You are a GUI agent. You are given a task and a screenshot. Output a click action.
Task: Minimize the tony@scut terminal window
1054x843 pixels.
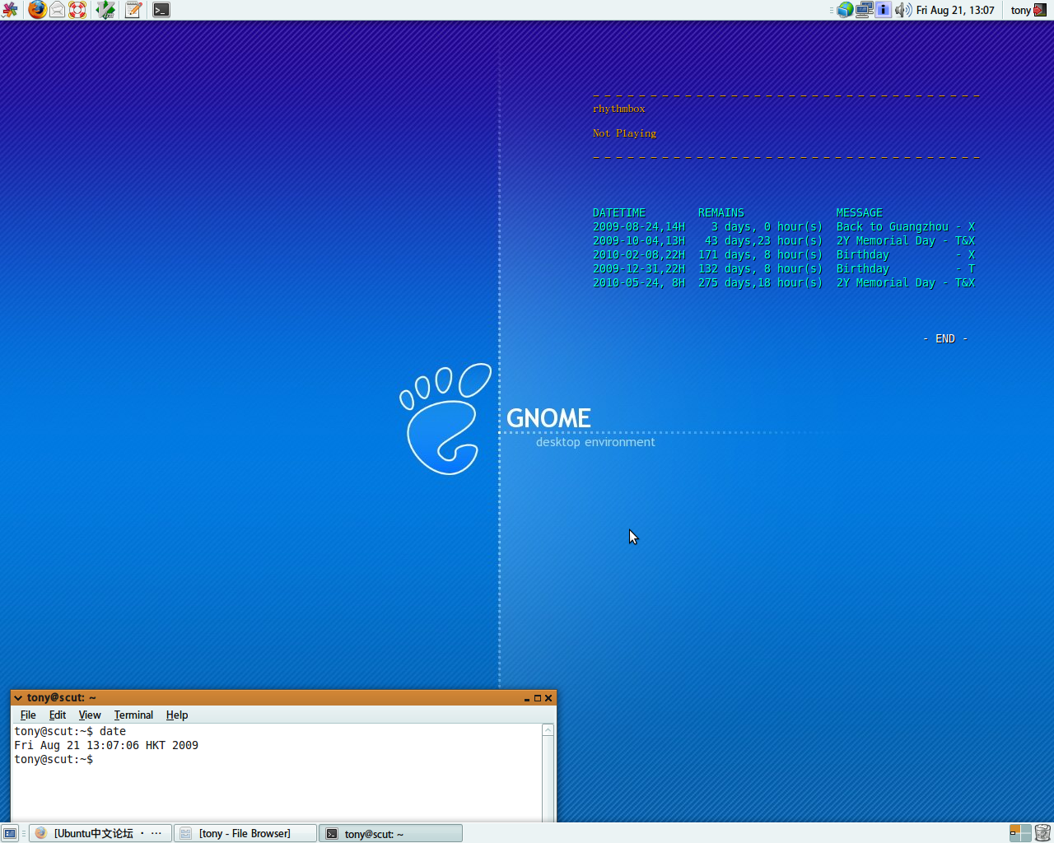click(527, 698)
